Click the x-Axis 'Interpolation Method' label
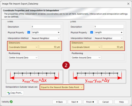Image resolution: width=132 pixels, height=106 pixels. point(18,38)
